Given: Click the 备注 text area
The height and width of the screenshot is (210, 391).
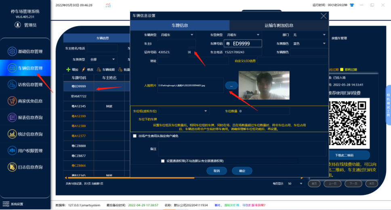Looking at the screenshot, I should click(x=242, y=149).
